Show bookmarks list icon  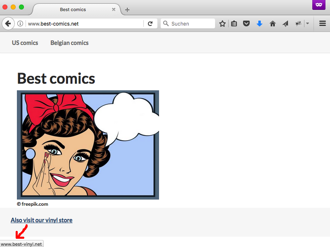234,24
